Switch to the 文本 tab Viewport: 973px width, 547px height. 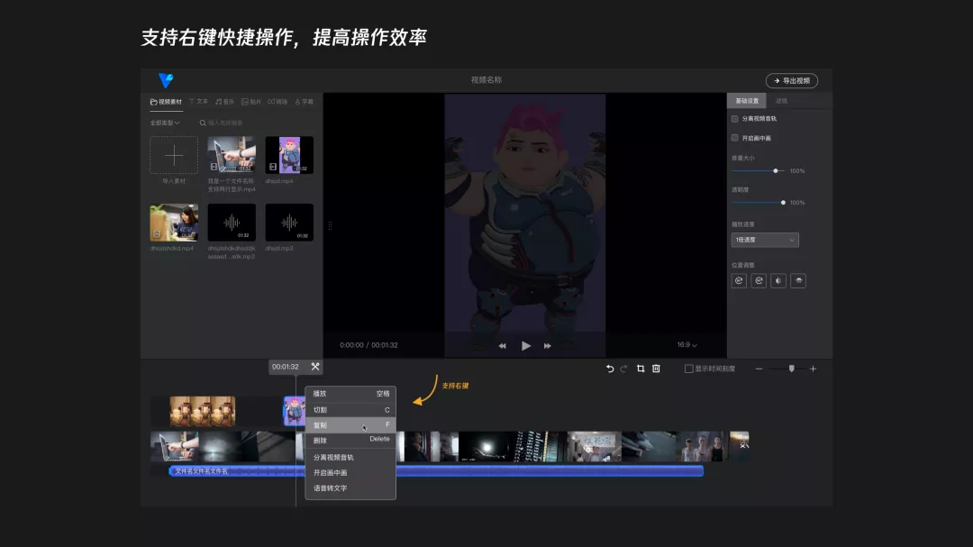click(x=198, y=102)
